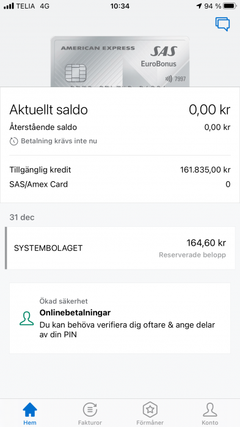Tap the 31 dec date header

22,217
